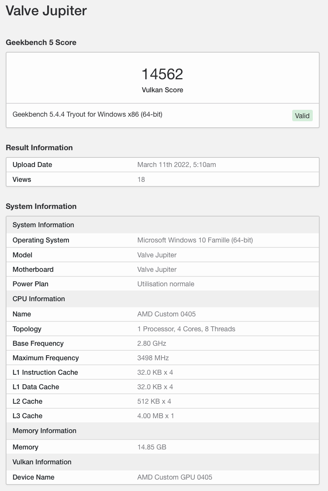This screenshot has height=491, width=328.
Task: Click the Maximum Frequency value 3498 MHz
Action: point(153,358)
